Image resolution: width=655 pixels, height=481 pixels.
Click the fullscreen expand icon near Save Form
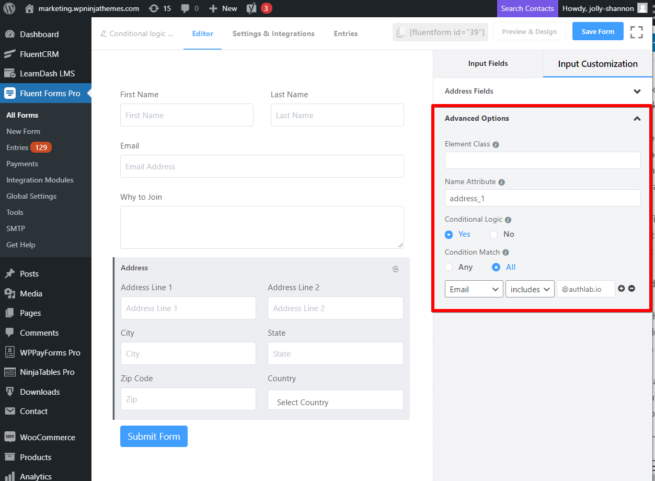coord(636,31)
